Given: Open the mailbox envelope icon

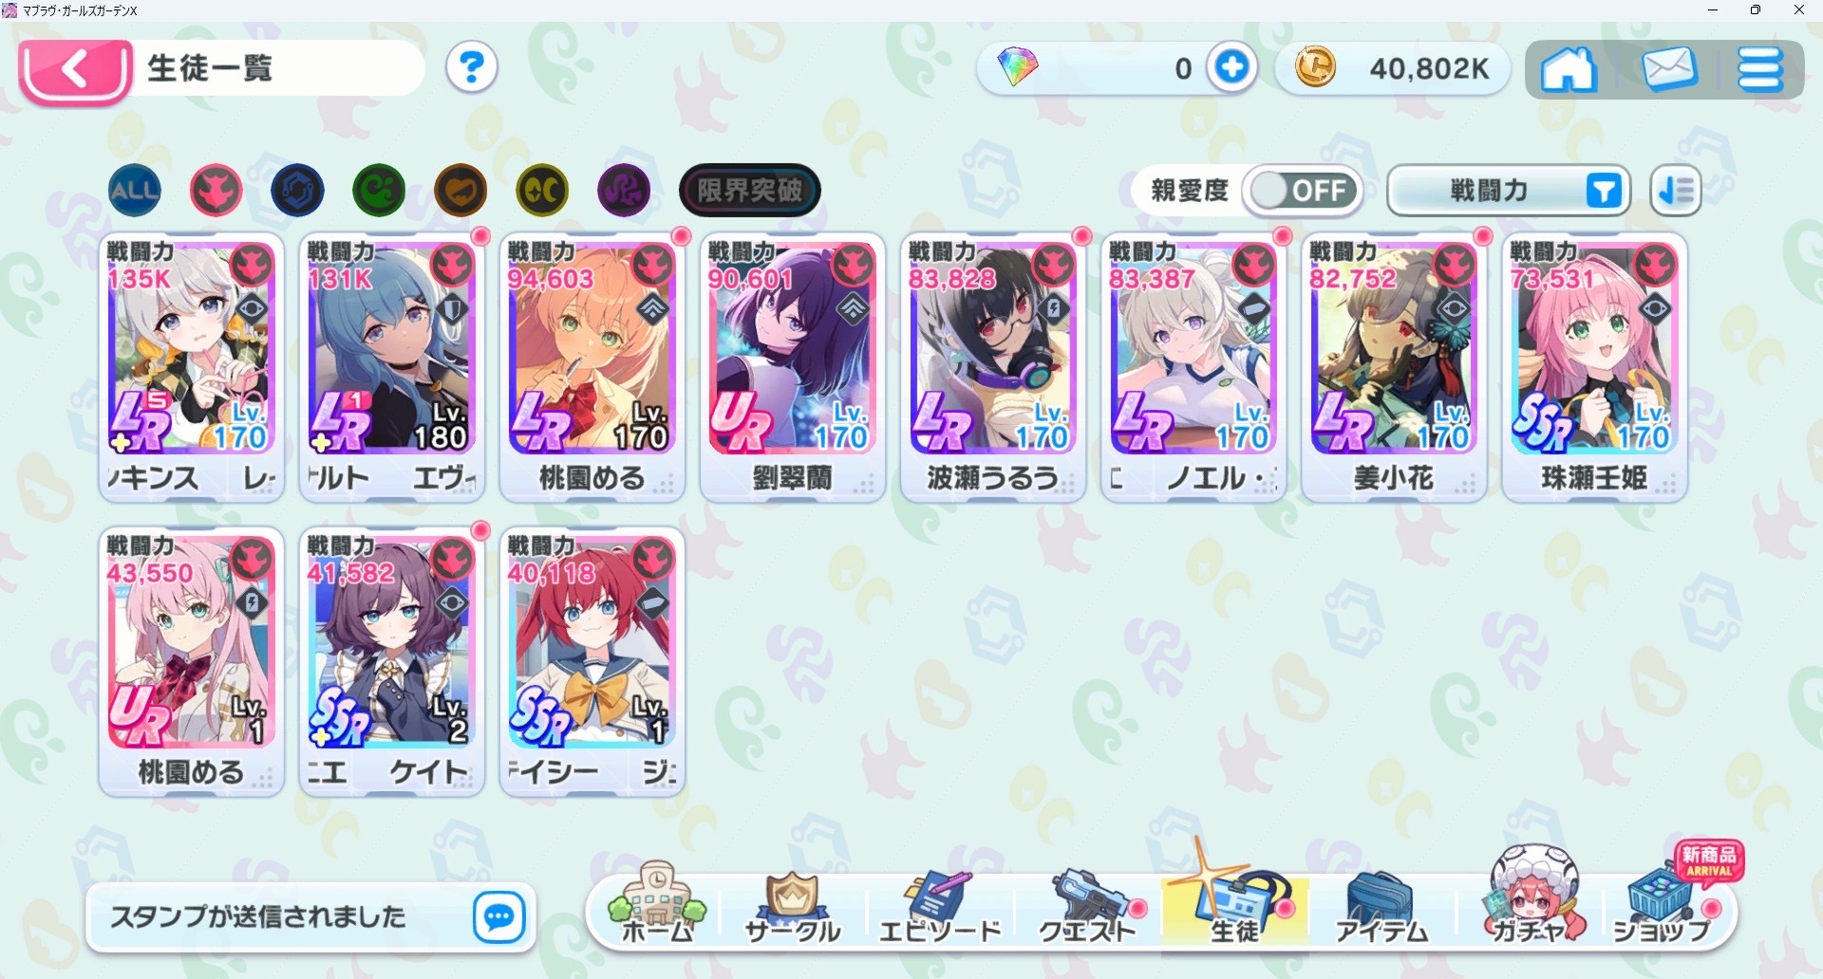Looking at the screenshot, I should (x=1668, y=69).
